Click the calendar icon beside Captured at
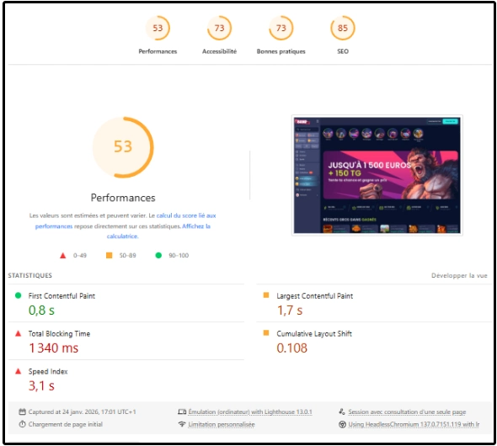 [x=22, y=411]
